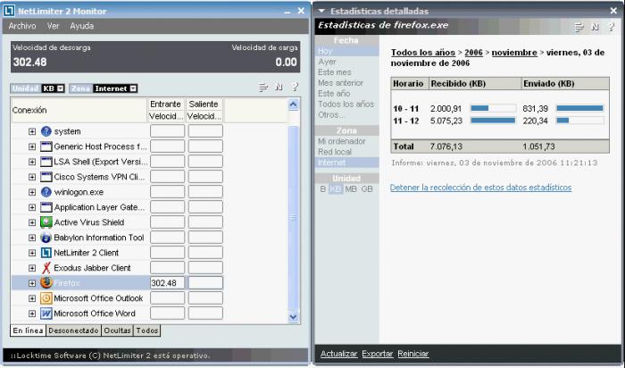The width and height of the screenshot is (625, 368).
Task: Collapse the Estadísticas detalladas title arrow
Action: click(321, 11)
